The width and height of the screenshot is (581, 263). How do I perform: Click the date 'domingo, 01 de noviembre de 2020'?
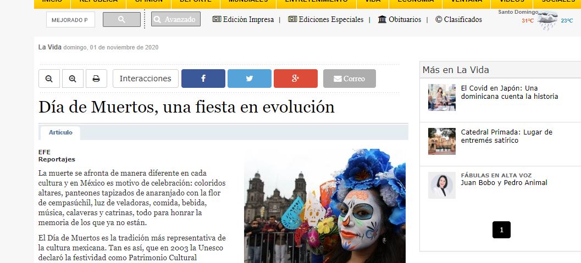[x=111, y=47]
